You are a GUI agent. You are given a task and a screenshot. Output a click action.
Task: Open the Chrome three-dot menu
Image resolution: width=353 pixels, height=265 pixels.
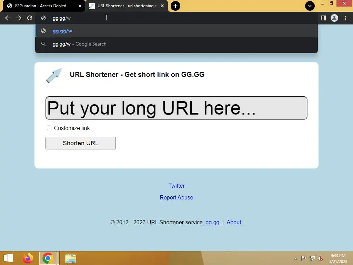point(345,18)
